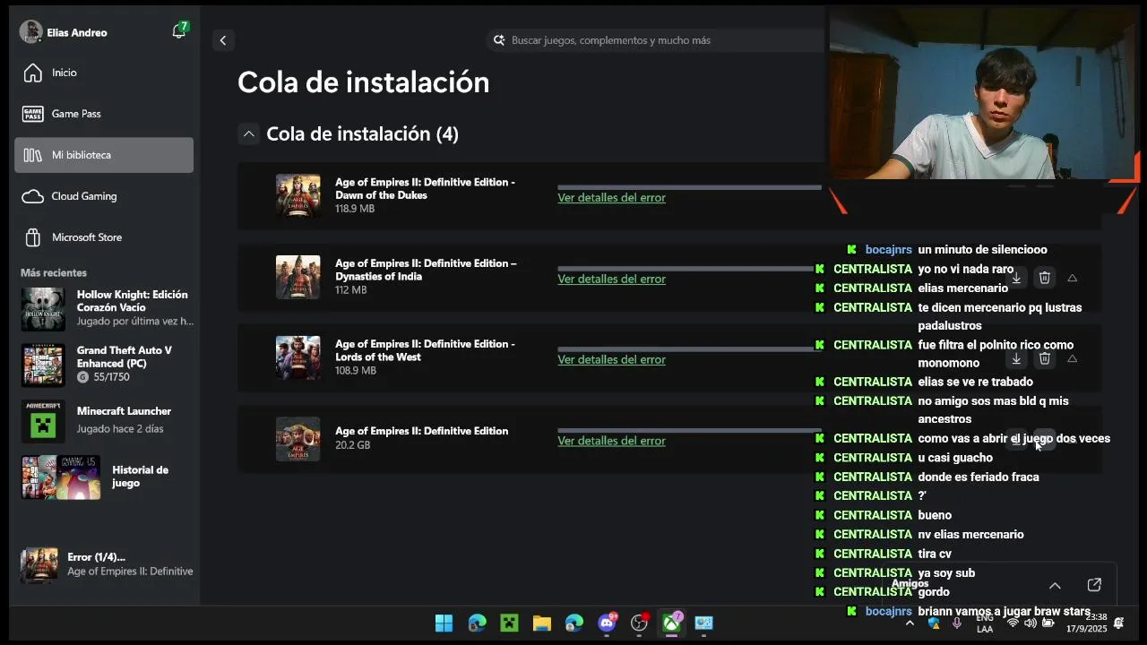The image size is (1147, 645).
Task: Select Mi biblioteca in the sidebar
Action: 104,155
